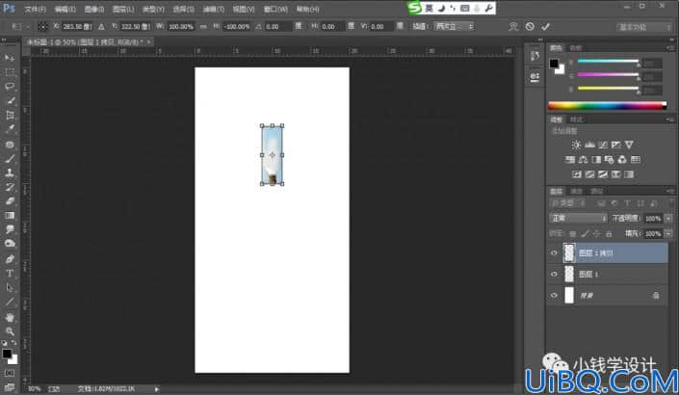Image resolution: width=679 pixels, height=395 pixels.
Task: Commit the transform with the checkmark
Action: (x=546, y=27)
